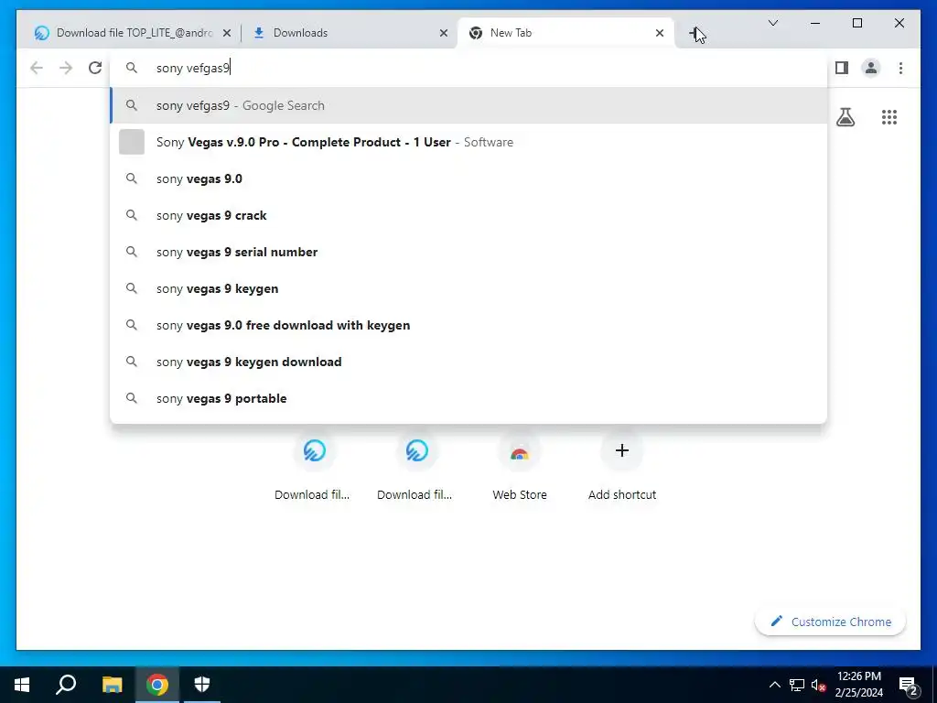
Task: Show hidden system tray icons
Action: [774, 685]
